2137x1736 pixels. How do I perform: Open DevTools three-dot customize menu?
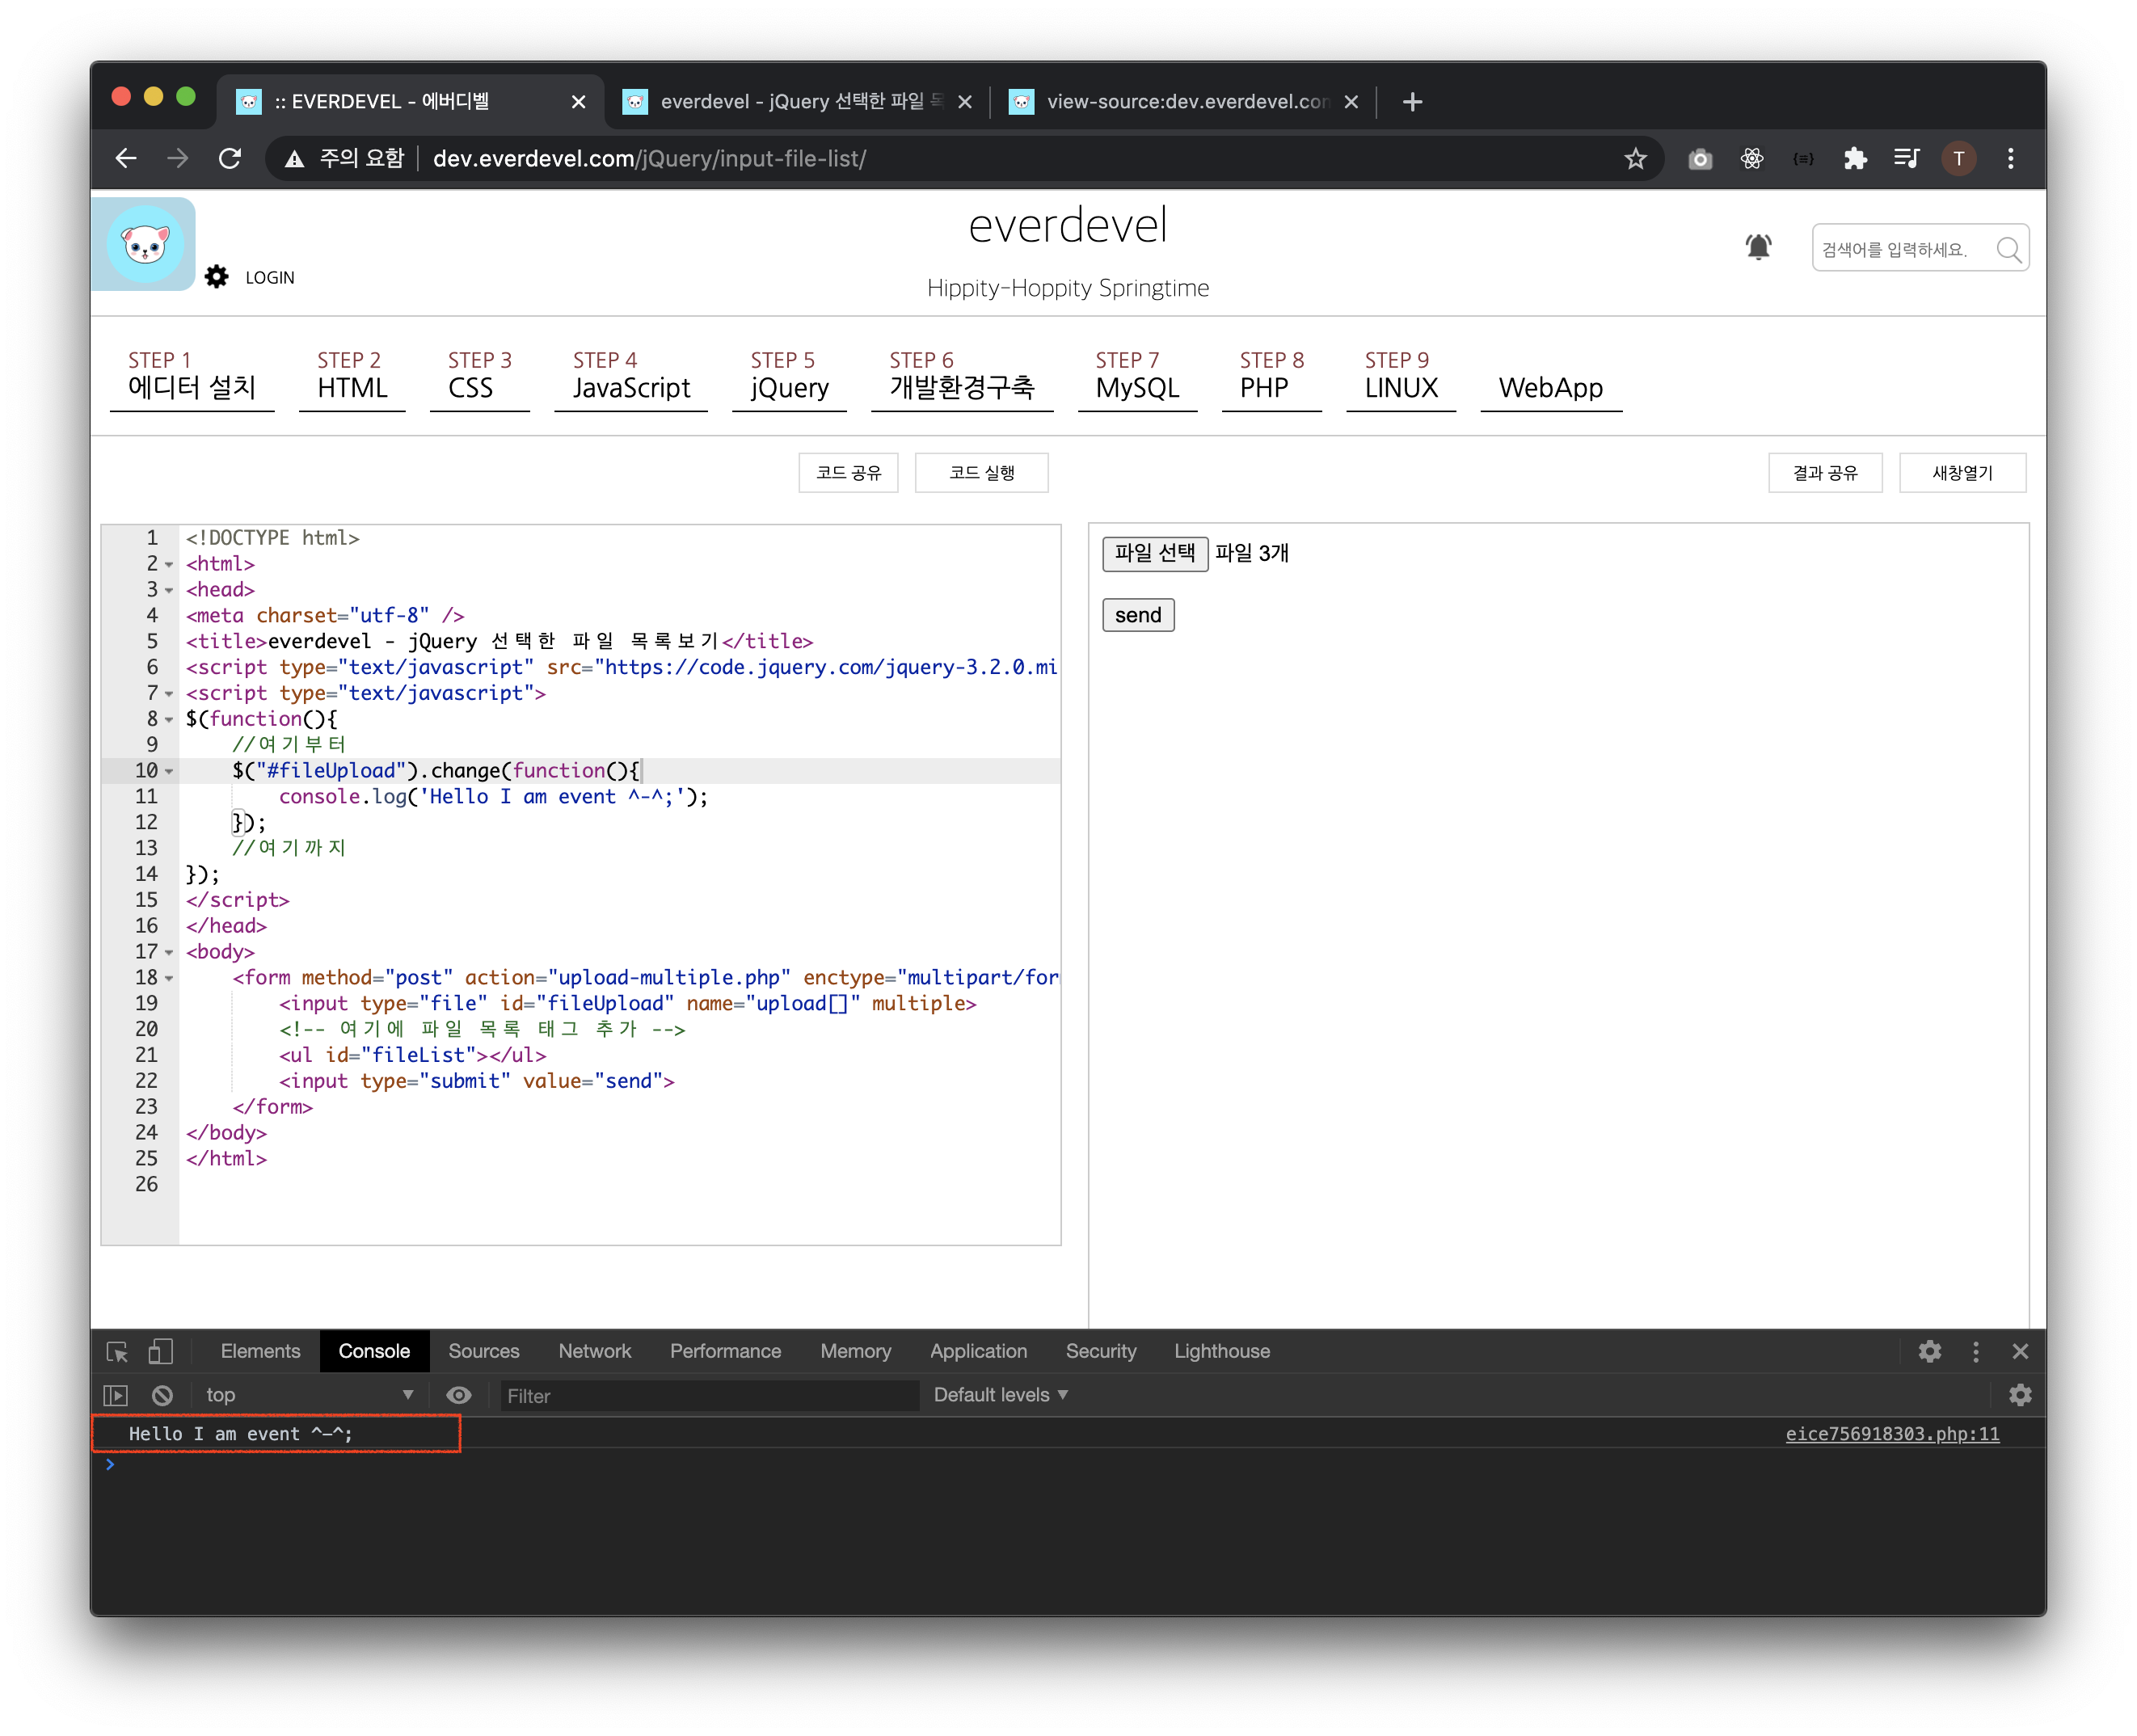1975,1351
